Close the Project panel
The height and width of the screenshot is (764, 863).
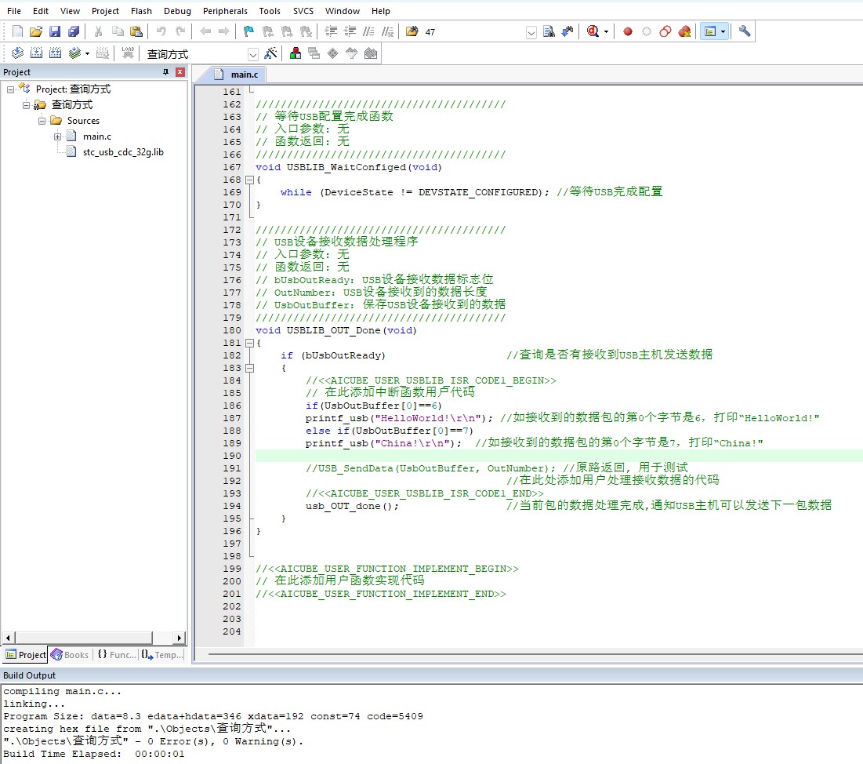[x=180, y=72]
